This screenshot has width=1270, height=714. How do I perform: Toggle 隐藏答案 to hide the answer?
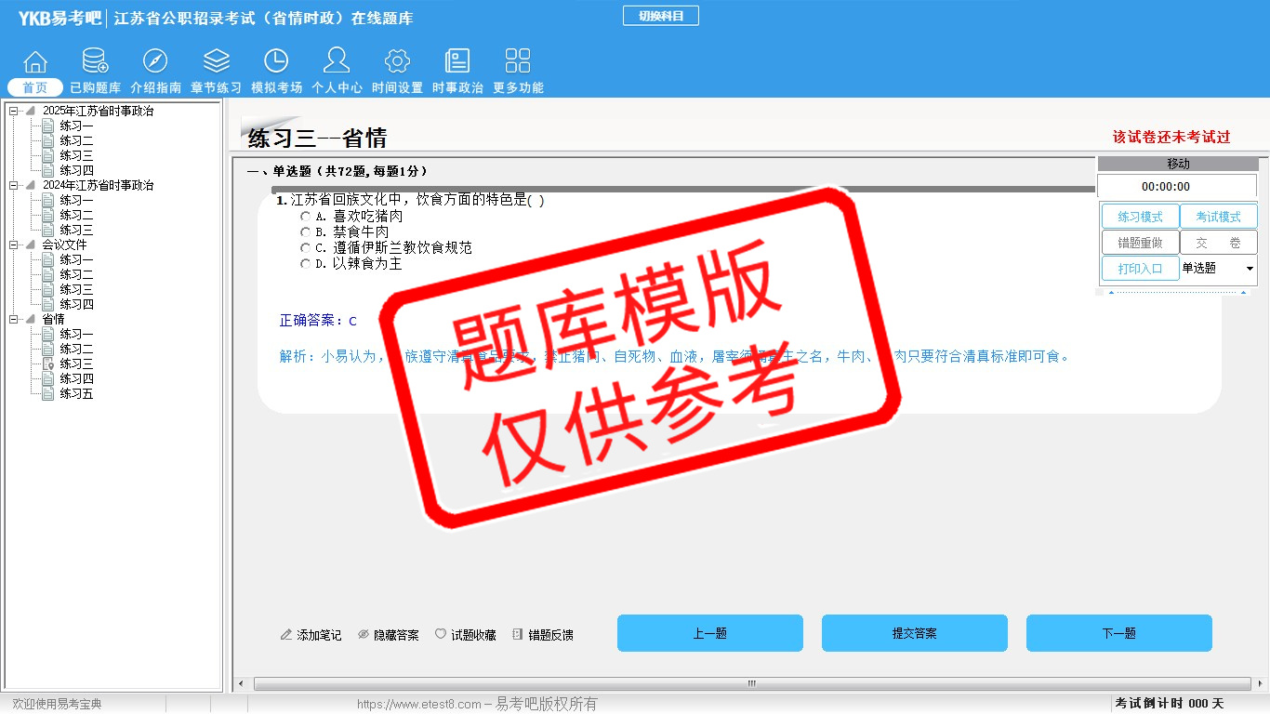click(x=389, y=635)
